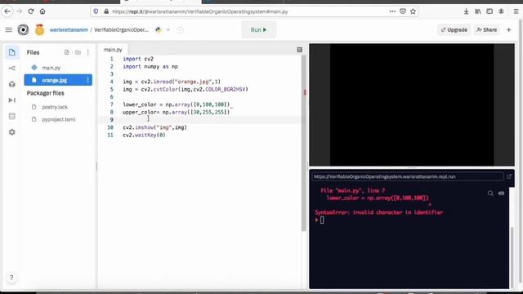Click the shield tracking protection icon
The width and height of the screenshot is (523, 294).
coord(96,11)
